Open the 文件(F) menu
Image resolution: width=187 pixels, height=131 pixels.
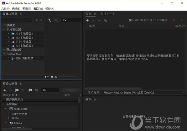pyautogui.click(x=6, y=9)
